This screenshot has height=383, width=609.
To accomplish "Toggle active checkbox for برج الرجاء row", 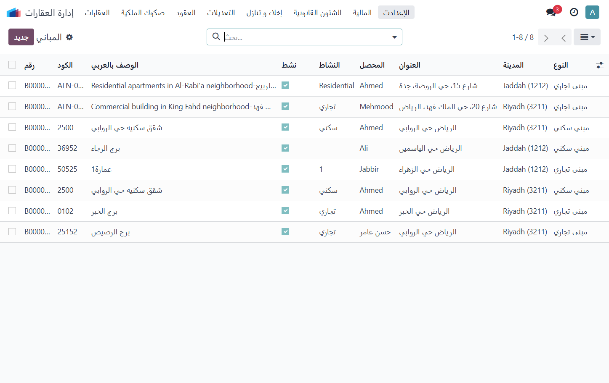I will click(285, 148).
